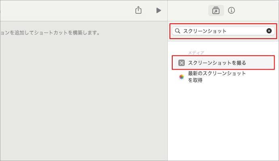This screenshot has width=279, height=161.
Task: Run the shortcut with the play button
Action: click(x=159, y=10)
